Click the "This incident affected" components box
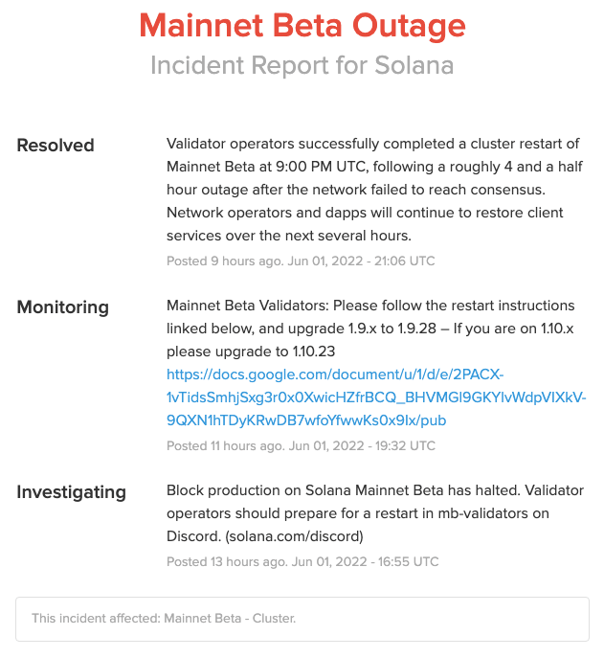 [x=302, y=619]
